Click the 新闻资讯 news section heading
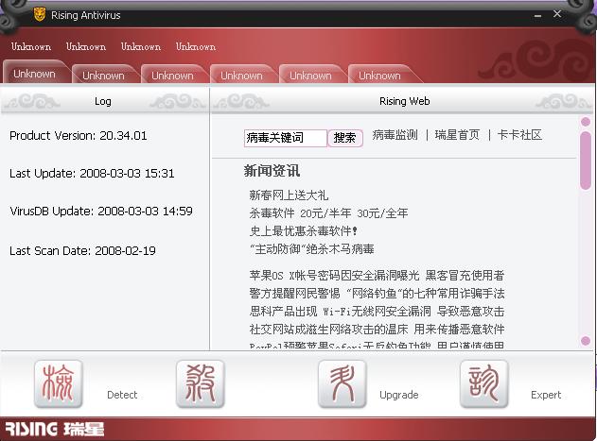Image resolution: width=597 pixels, height=441 pixels. (272, 171)
